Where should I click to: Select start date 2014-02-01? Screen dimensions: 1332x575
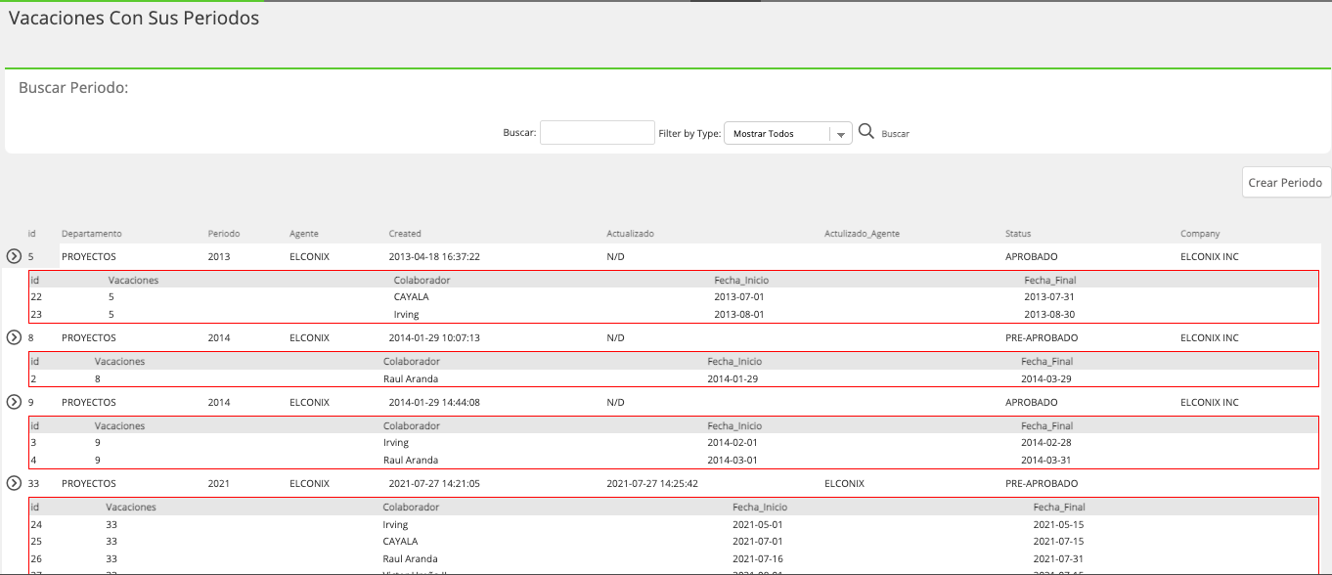[733, 442]
